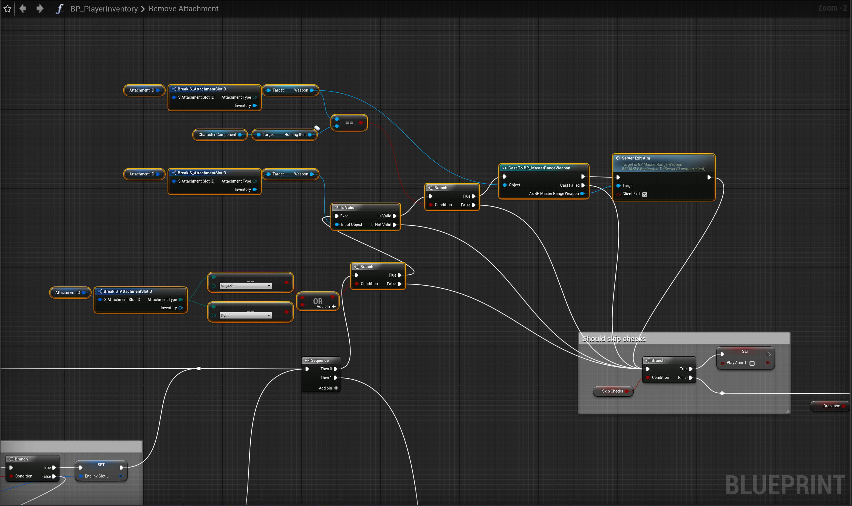This screenshot has width=852, height=506.
Task: Click the Sequence node header icon
Action: pyautogui.click(x=307, y=360)
